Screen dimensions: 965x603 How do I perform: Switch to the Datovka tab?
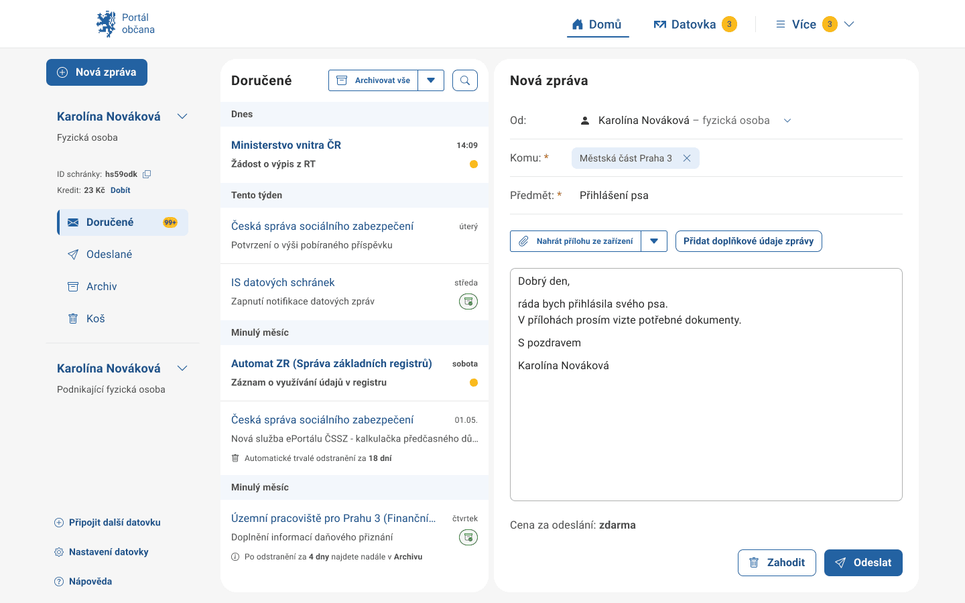point(694,24)
